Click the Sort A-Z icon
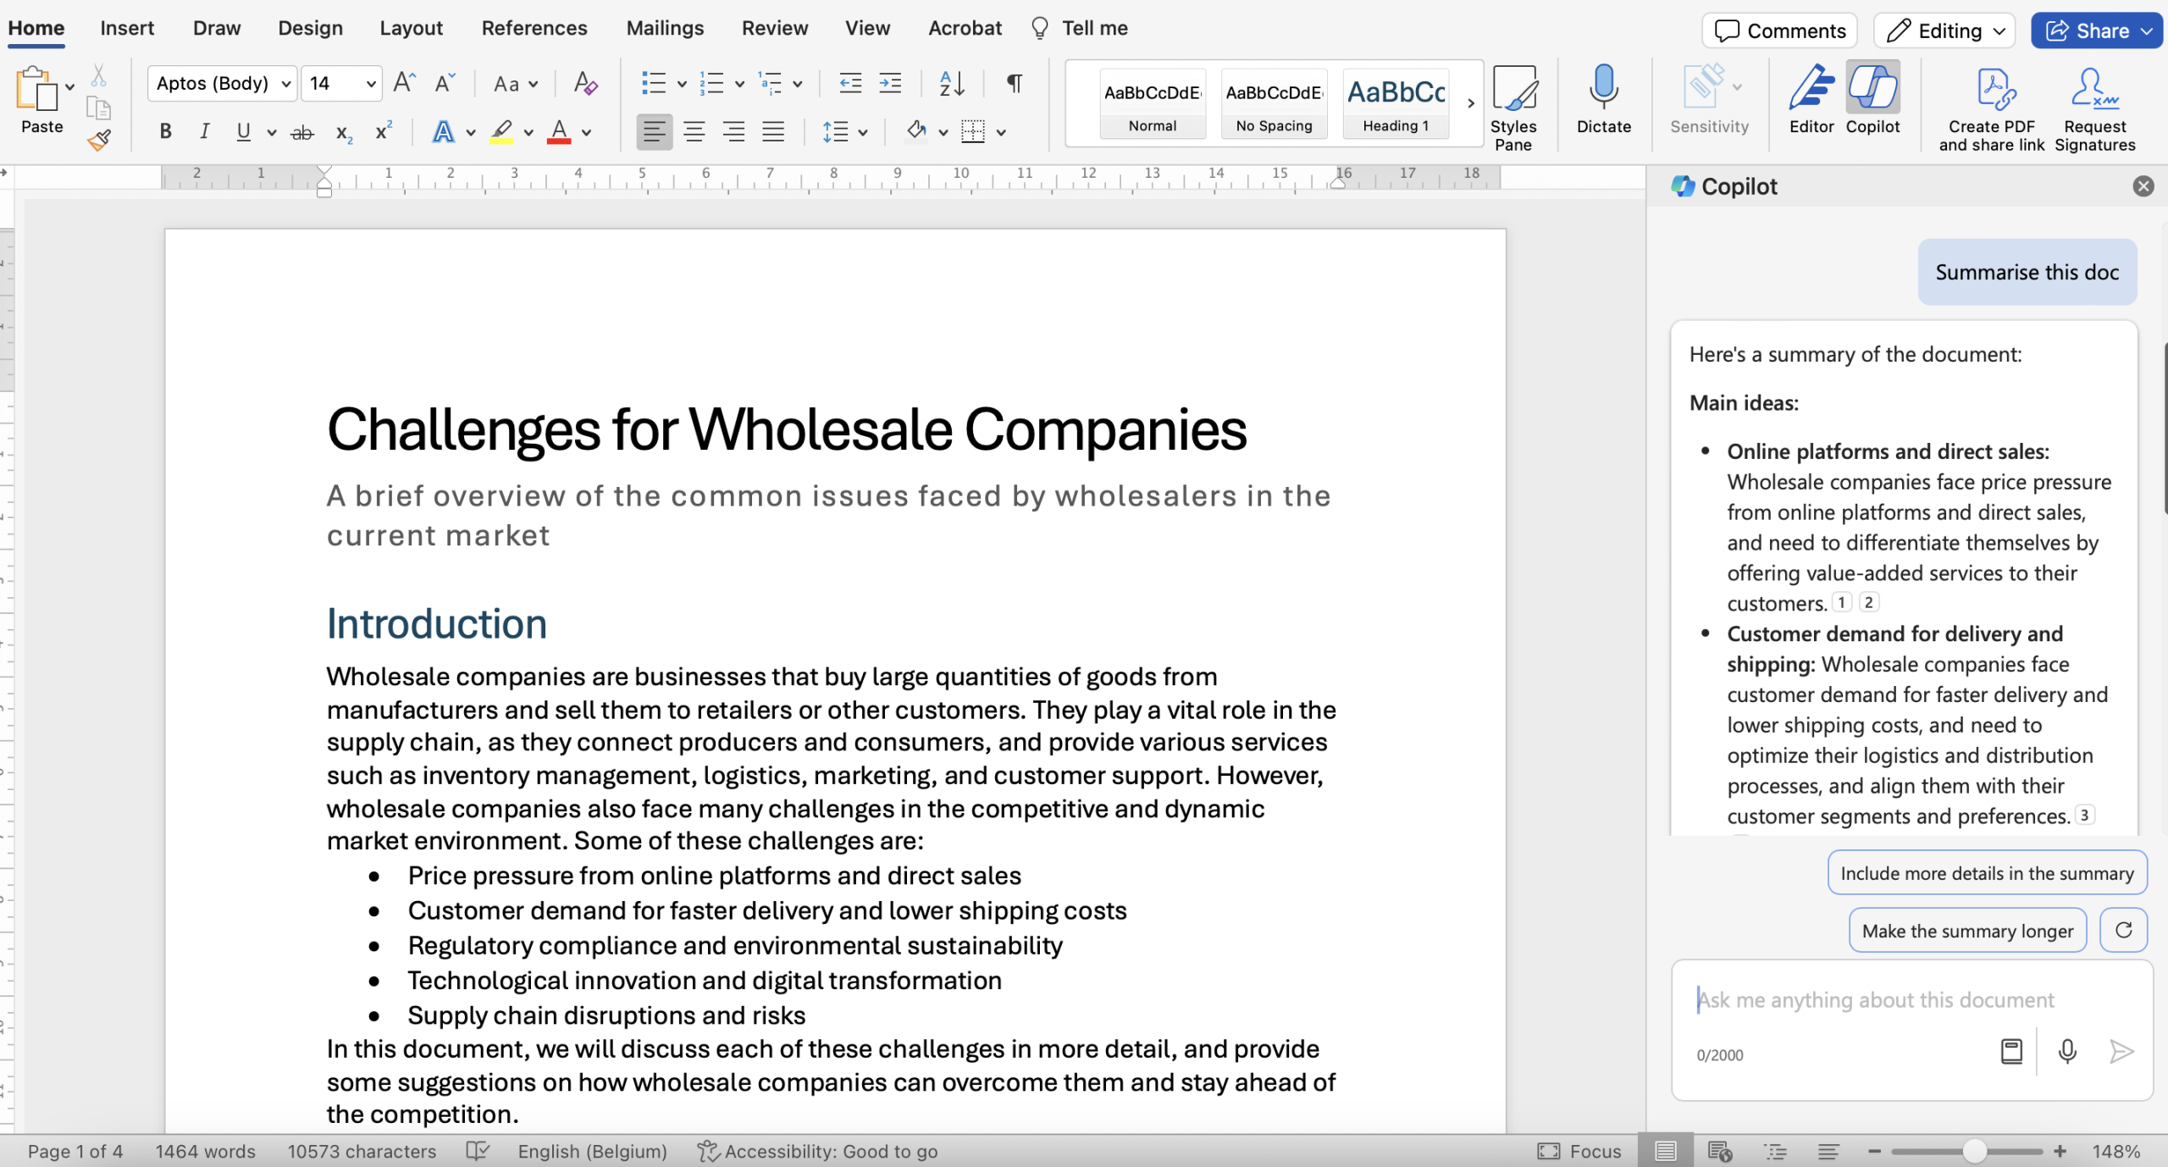 (x=952, y=83)
